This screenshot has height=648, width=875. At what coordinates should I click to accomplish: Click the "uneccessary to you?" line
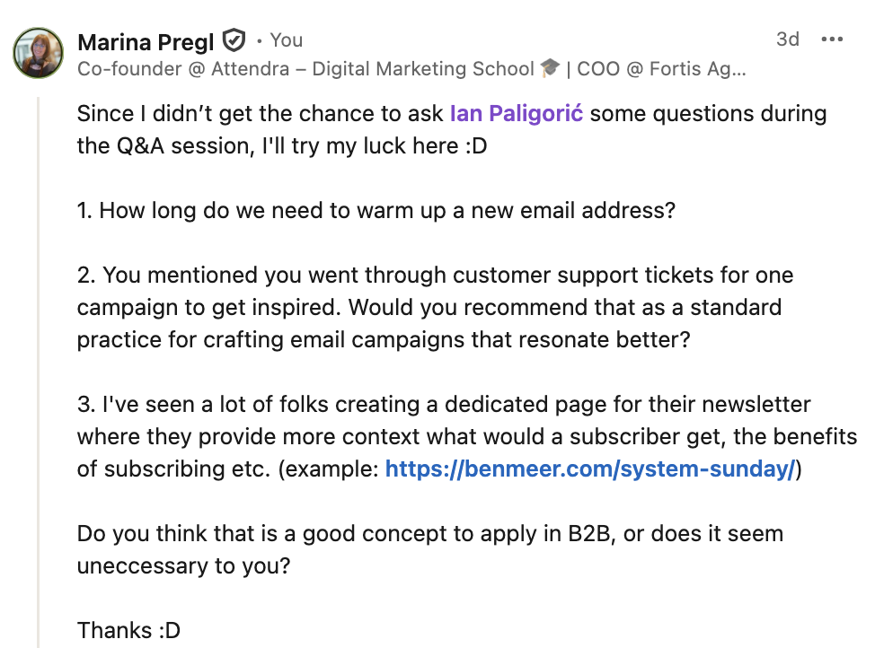183,566
